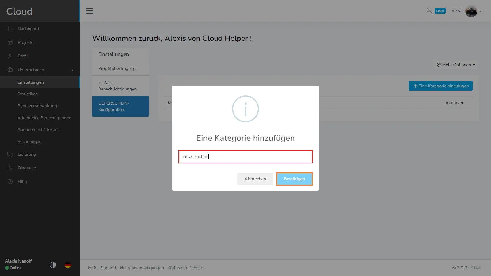
Task: Open the Statistiken submenu item
Action: pyautogui.click(x=28, y=94)
